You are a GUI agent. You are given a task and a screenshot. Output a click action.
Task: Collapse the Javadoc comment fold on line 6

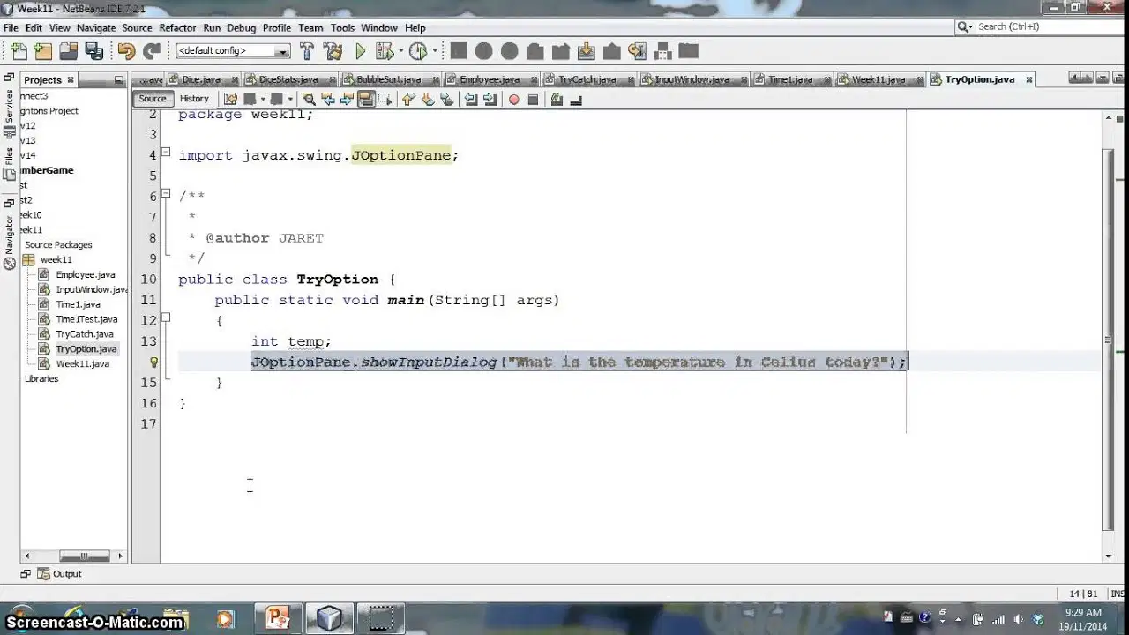click(165, 195)
